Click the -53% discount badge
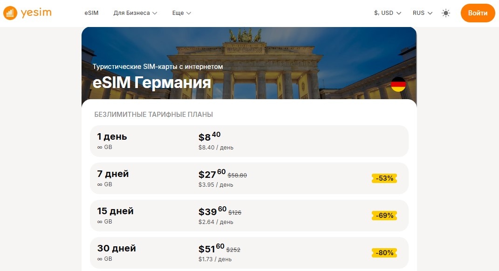This screenshot has height=271, width=499. click(x=383, y=178)
